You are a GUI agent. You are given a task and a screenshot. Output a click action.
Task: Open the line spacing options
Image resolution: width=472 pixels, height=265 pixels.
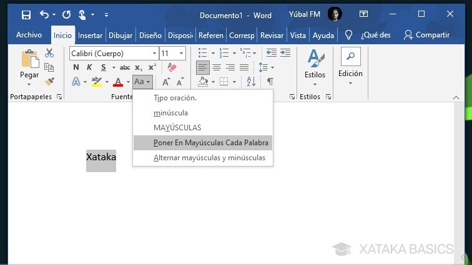point(263,67)
